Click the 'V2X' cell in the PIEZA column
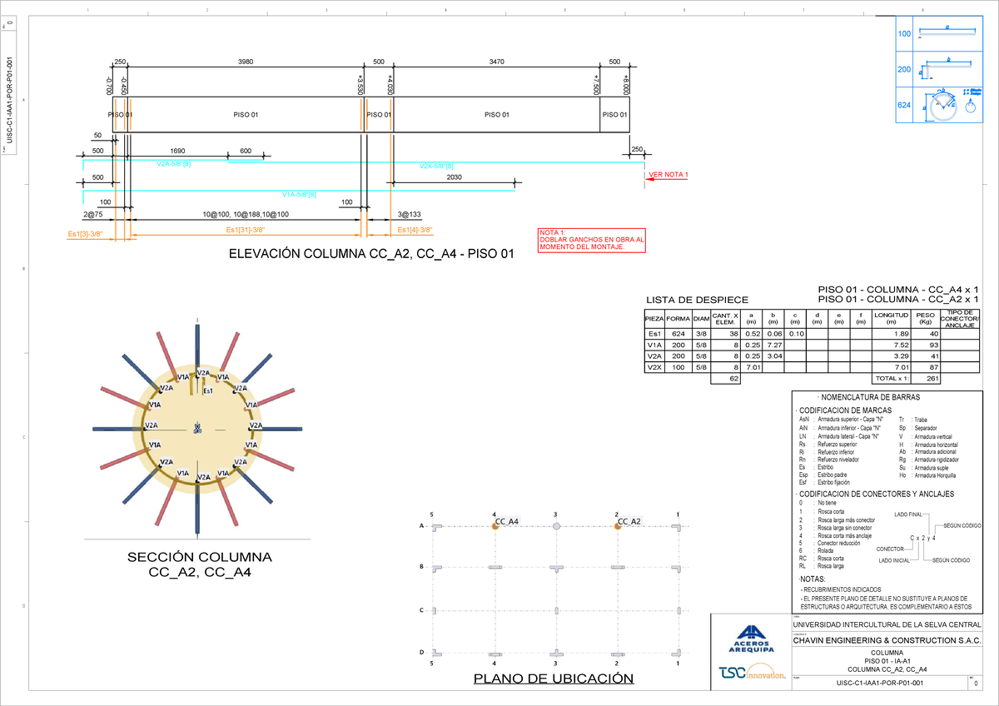Image resolution: width=999 pixels, height=706 pixels. (x=655, y=366)
